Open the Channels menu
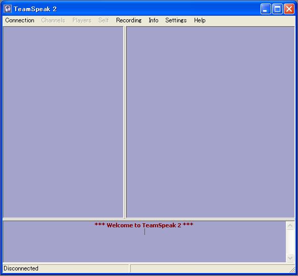This screenshot has height=276, width=298. click(x=53, y=20)
